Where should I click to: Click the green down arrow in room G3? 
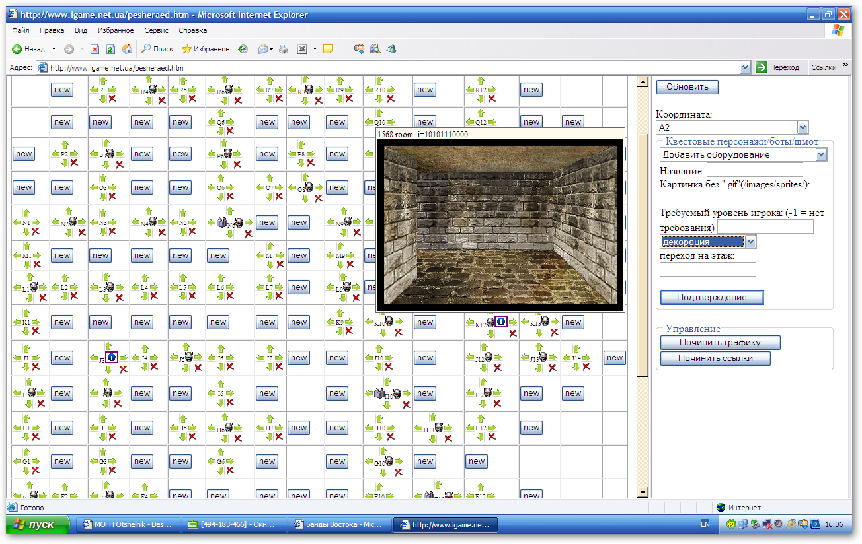[102, 471]
